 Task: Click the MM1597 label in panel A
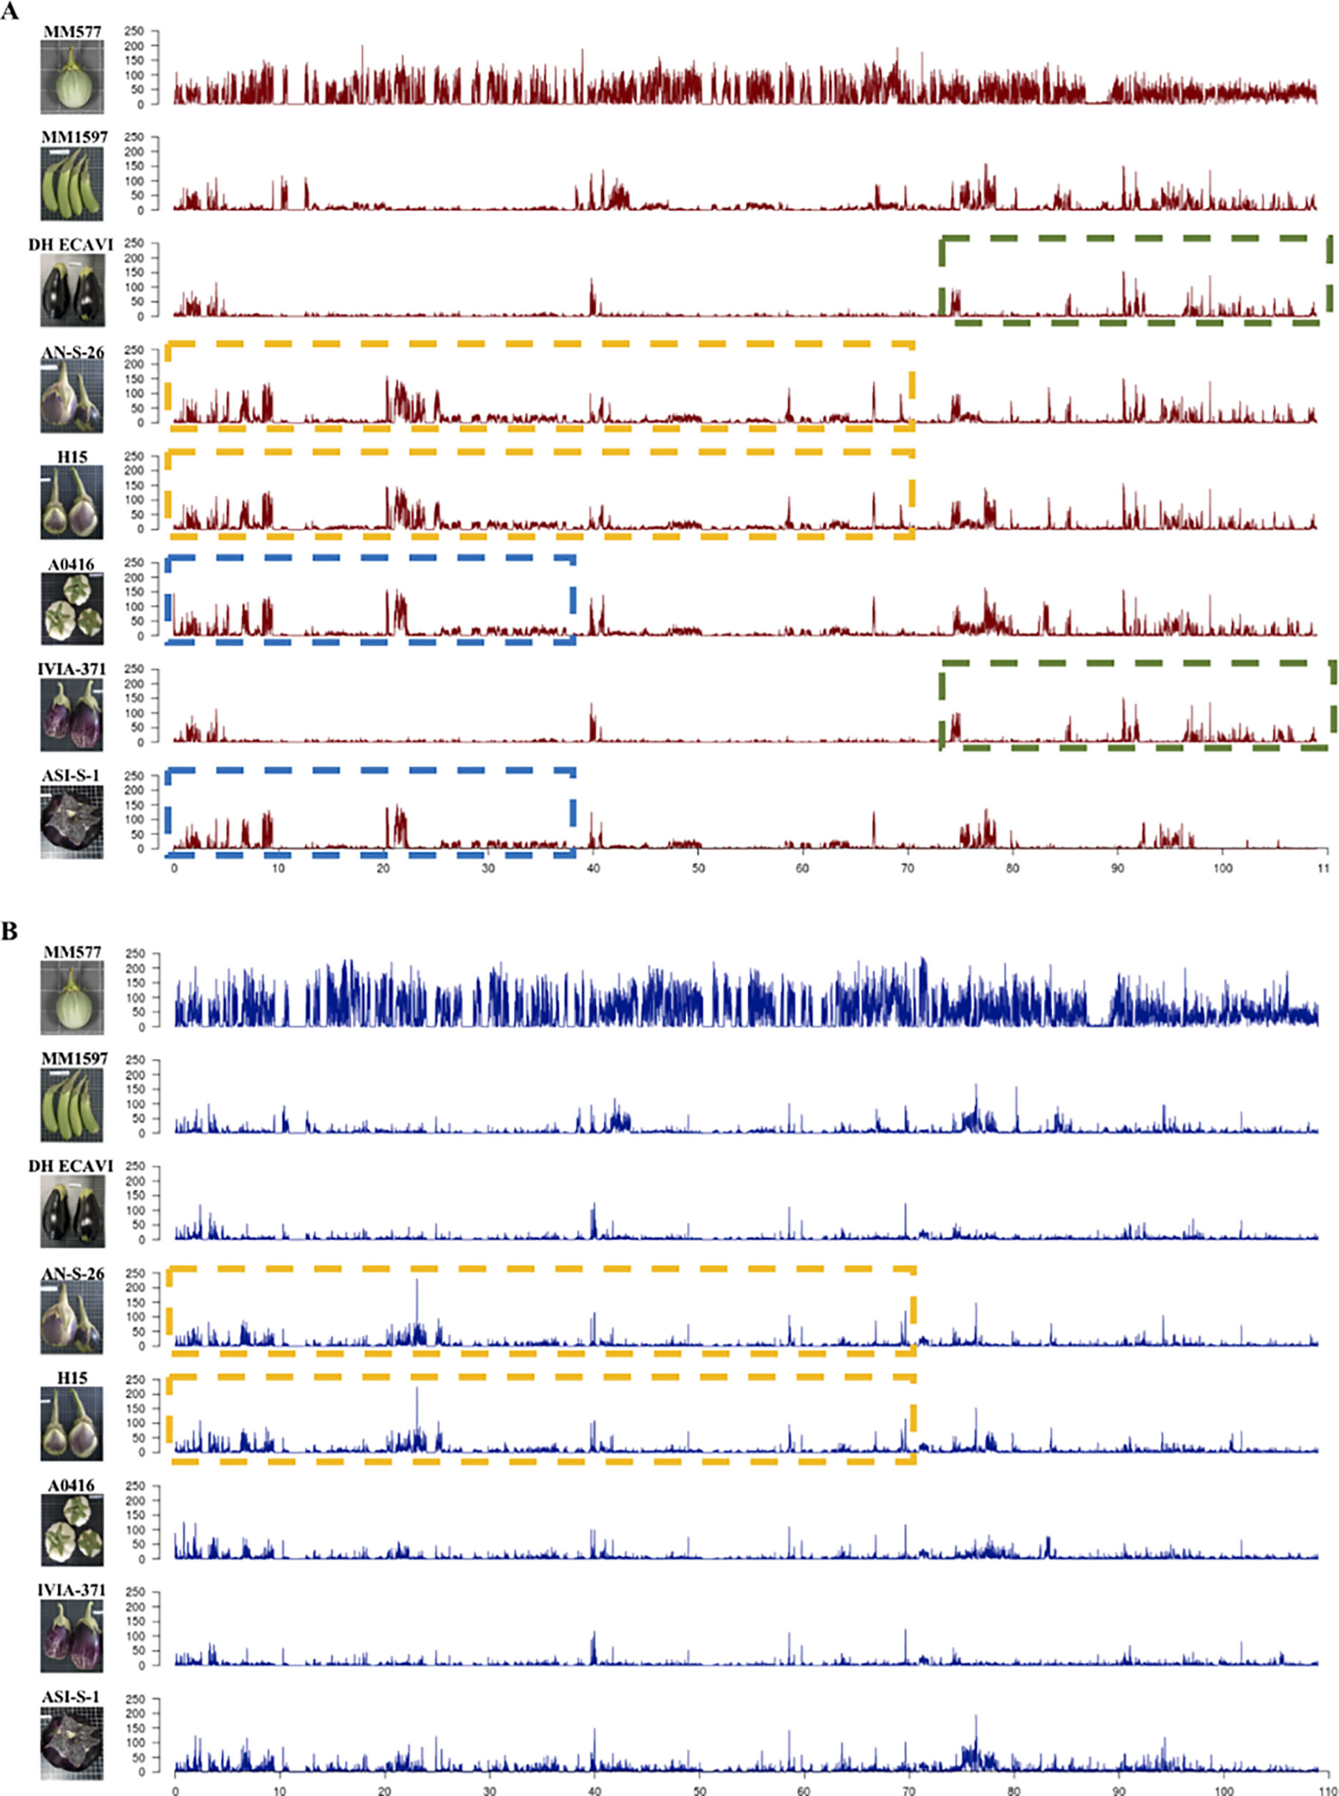point(74,137)
